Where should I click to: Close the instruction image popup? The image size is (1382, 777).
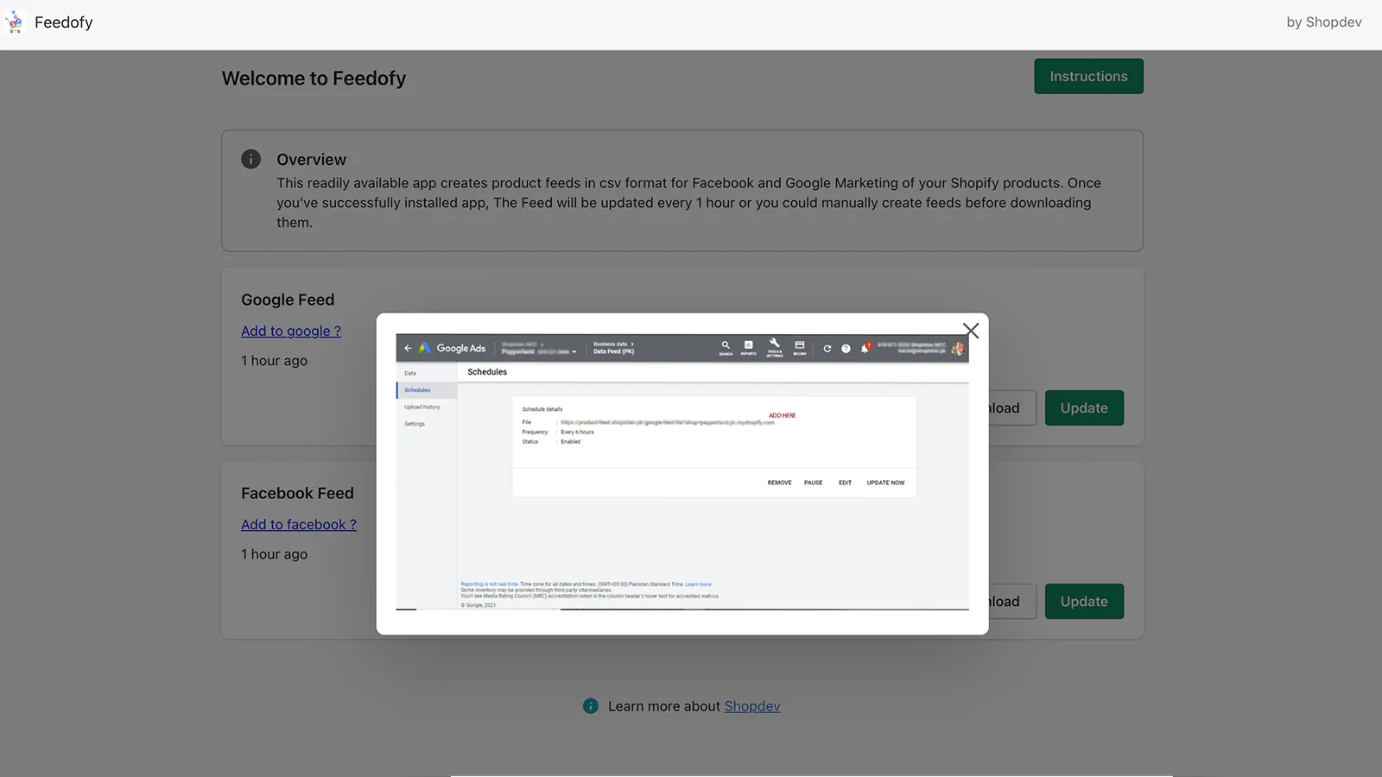971,331
